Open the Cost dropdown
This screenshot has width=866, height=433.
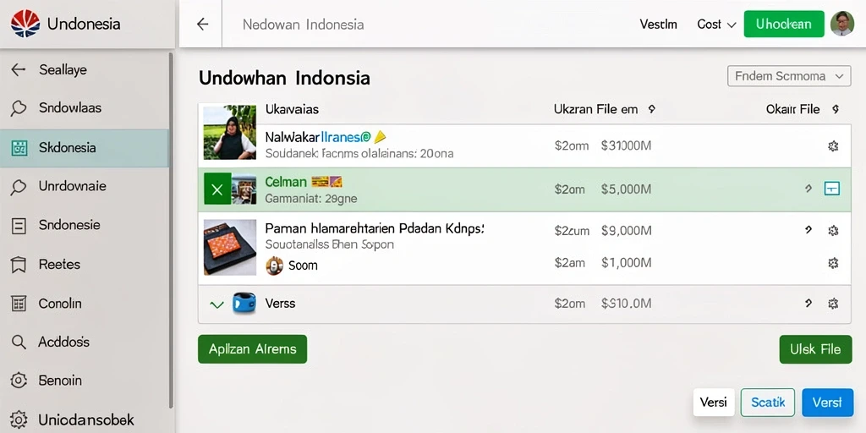coord(716,25)
